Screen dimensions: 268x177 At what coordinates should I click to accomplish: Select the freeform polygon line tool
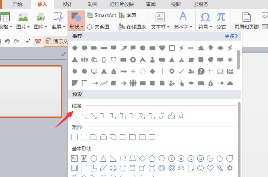(x=171, y=116)
